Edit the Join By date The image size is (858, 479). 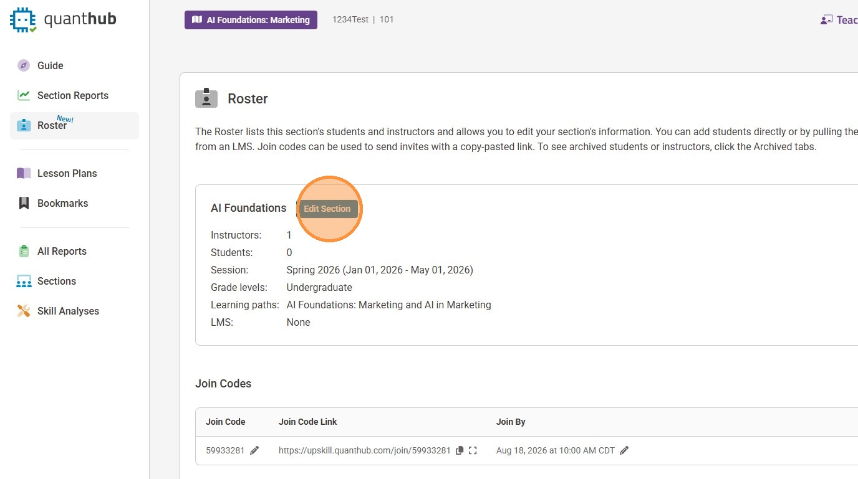[x=624, y=450]
